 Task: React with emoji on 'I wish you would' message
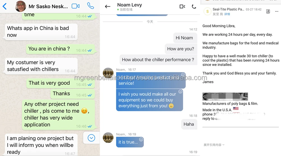point(180,91)
